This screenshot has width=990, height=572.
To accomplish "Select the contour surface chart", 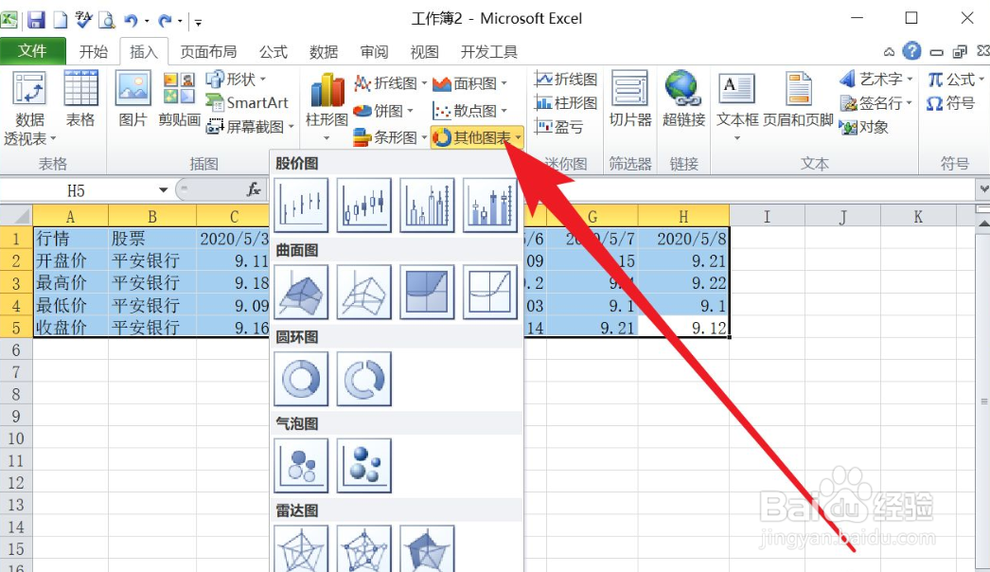I will [428, 292].
